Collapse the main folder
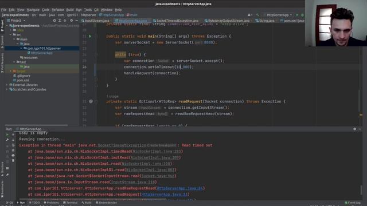The width and height of the screenshot is (367, 206). (x=14, y=39)
